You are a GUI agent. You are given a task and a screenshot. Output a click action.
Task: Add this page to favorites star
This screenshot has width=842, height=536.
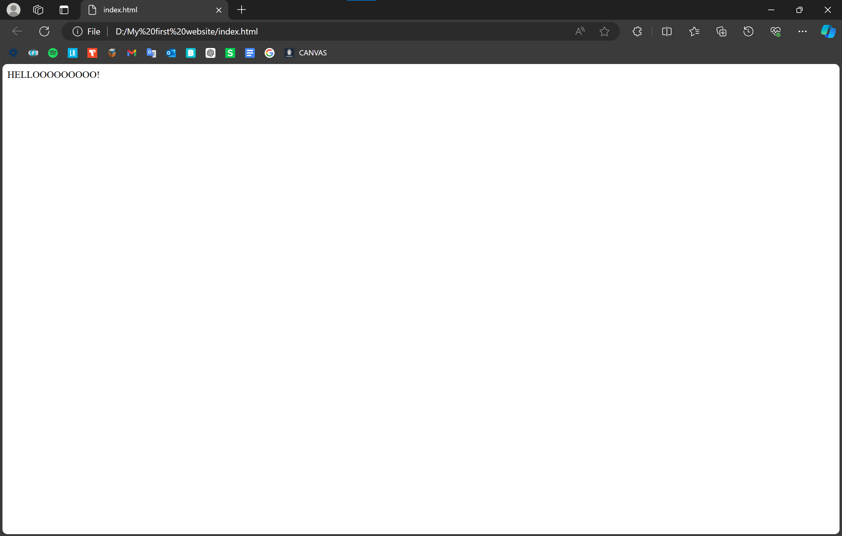604,31
